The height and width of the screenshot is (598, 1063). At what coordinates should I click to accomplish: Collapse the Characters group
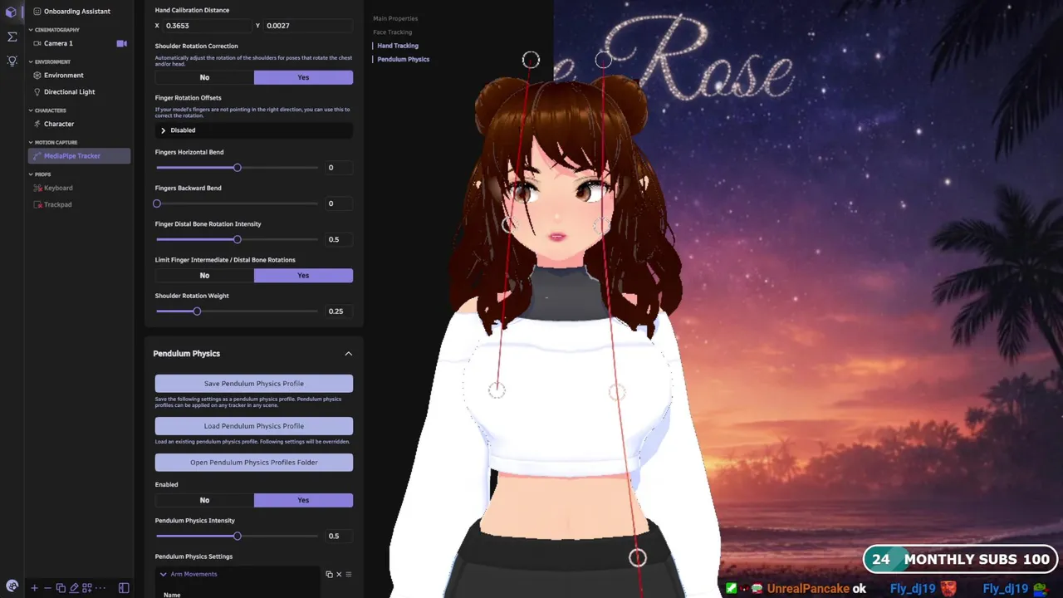coord(32,110)
